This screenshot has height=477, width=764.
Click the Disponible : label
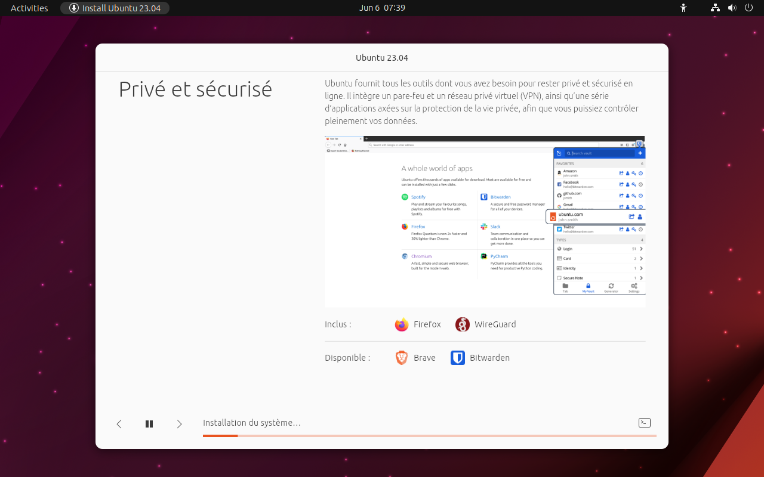(347, 358)
